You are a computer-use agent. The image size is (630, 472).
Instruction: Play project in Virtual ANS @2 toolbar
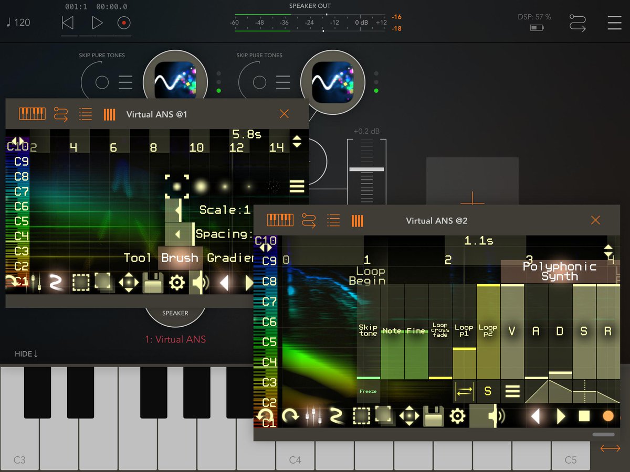click(561, 416)
